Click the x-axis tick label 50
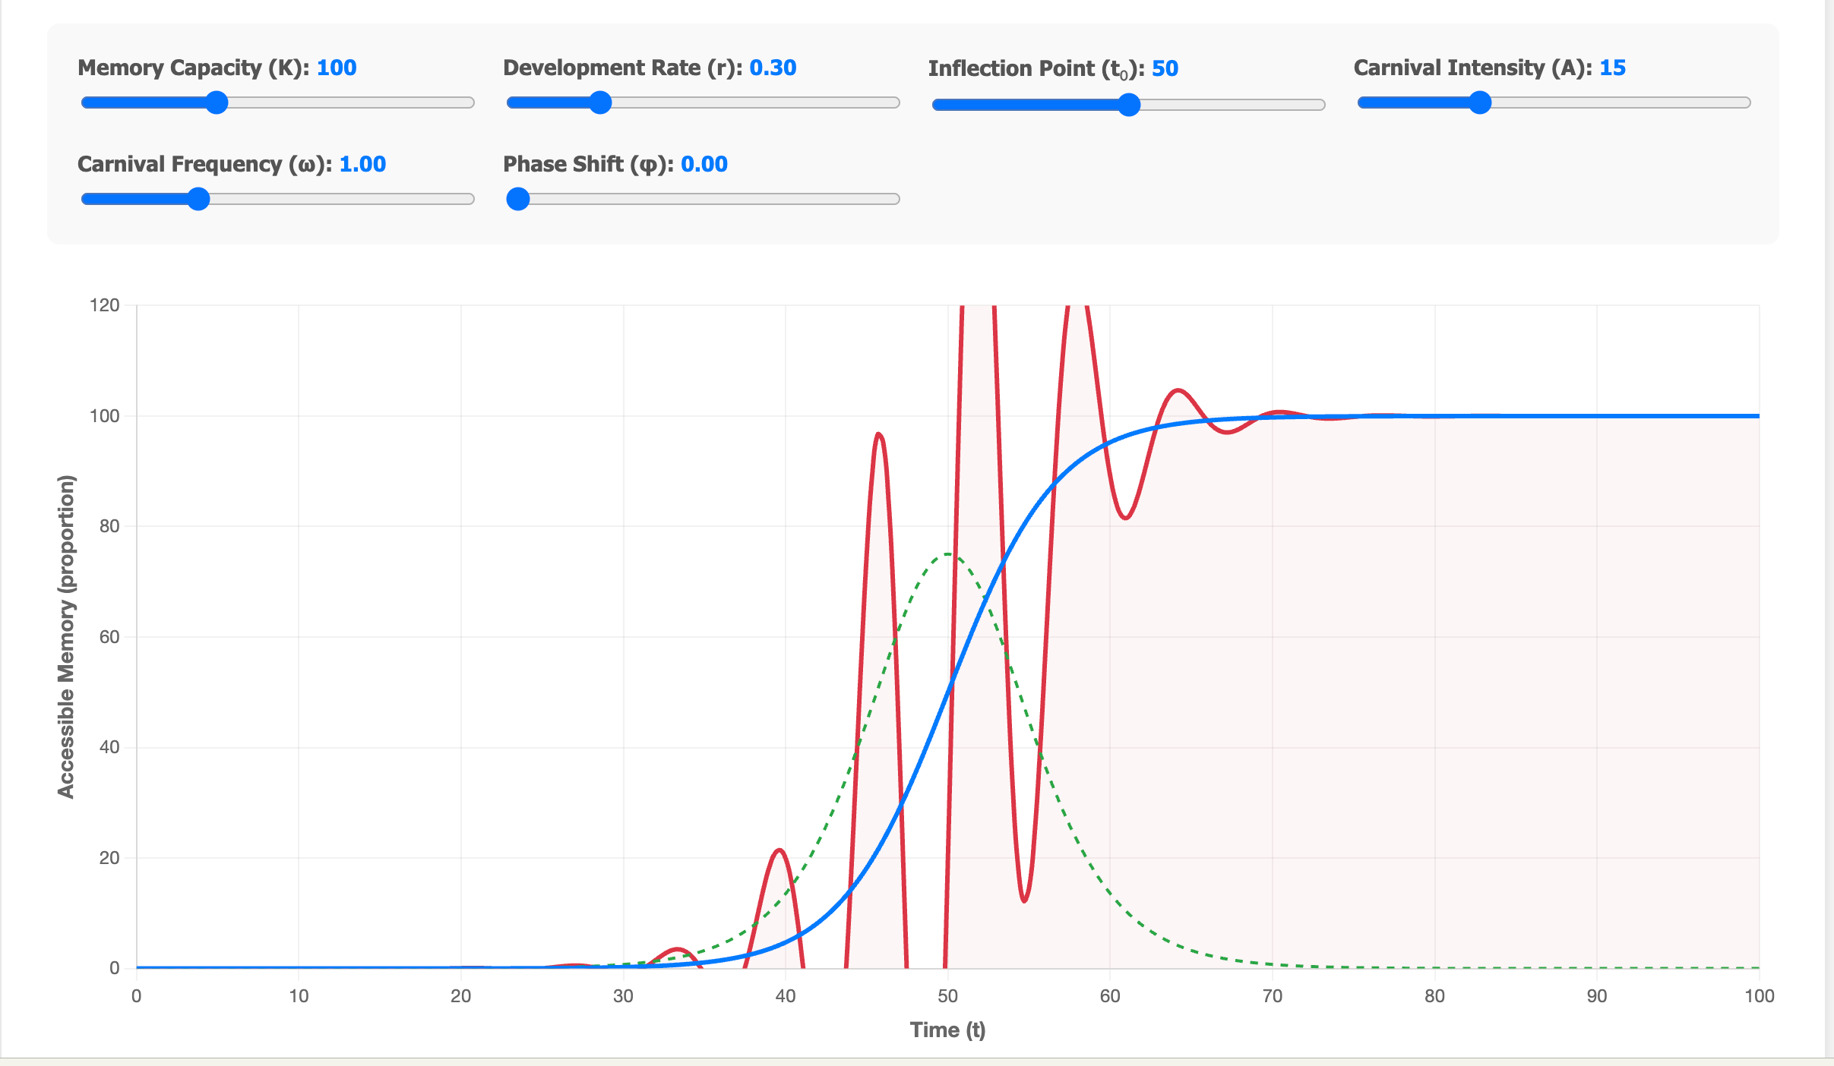This screenshot has height=1066, width=1834. [x=947, y=996]
